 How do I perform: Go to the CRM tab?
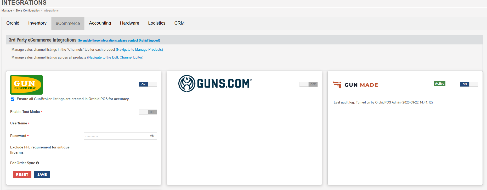coord(179,23)
